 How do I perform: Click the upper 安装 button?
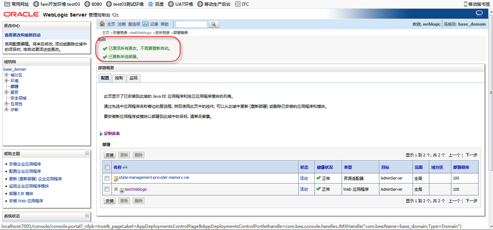coord(110,155)
